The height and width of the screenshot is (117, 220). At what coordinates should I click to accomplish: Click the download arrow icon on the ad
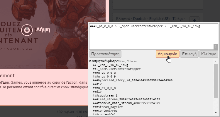27,30
